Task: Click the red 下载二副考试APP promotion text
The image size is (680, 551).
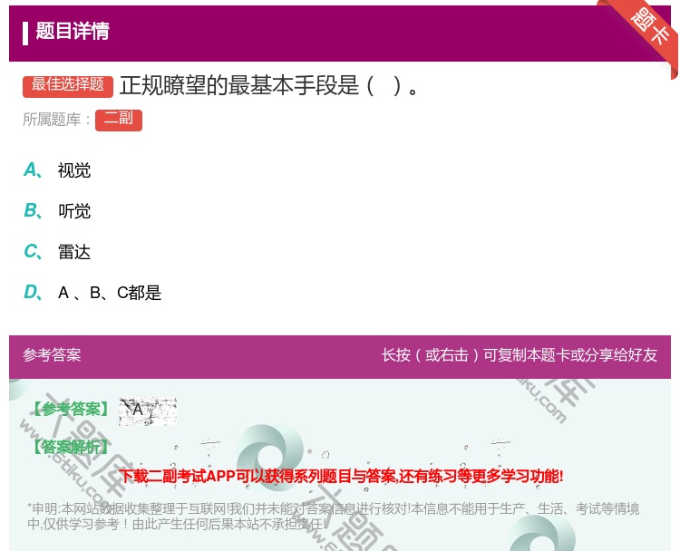Action: coord(341,476)
